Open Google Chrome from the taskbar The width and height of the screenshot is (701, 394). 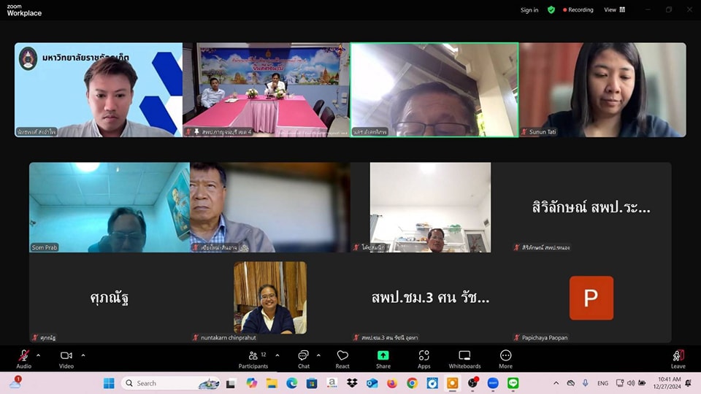(412, 383)
